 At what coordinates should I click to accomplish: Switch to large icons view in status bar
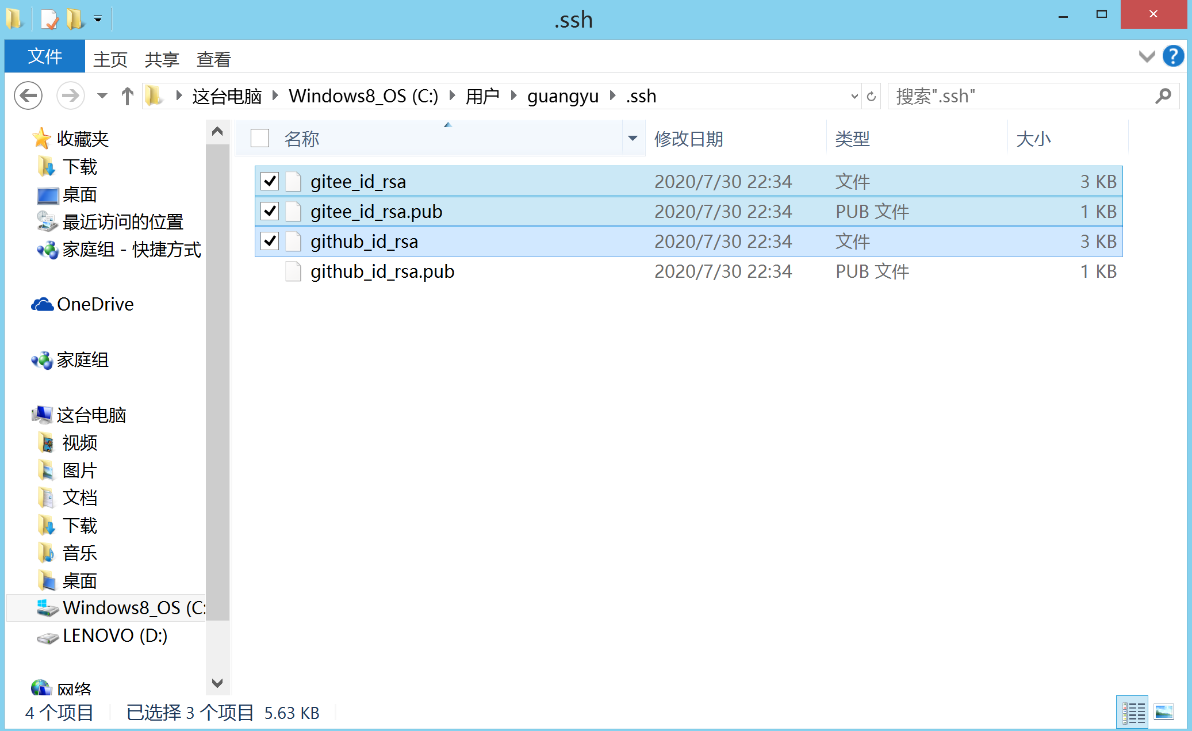coord(1165,711)
